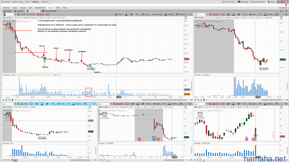Open the gear icon above the Investools label

coord(286,5)
